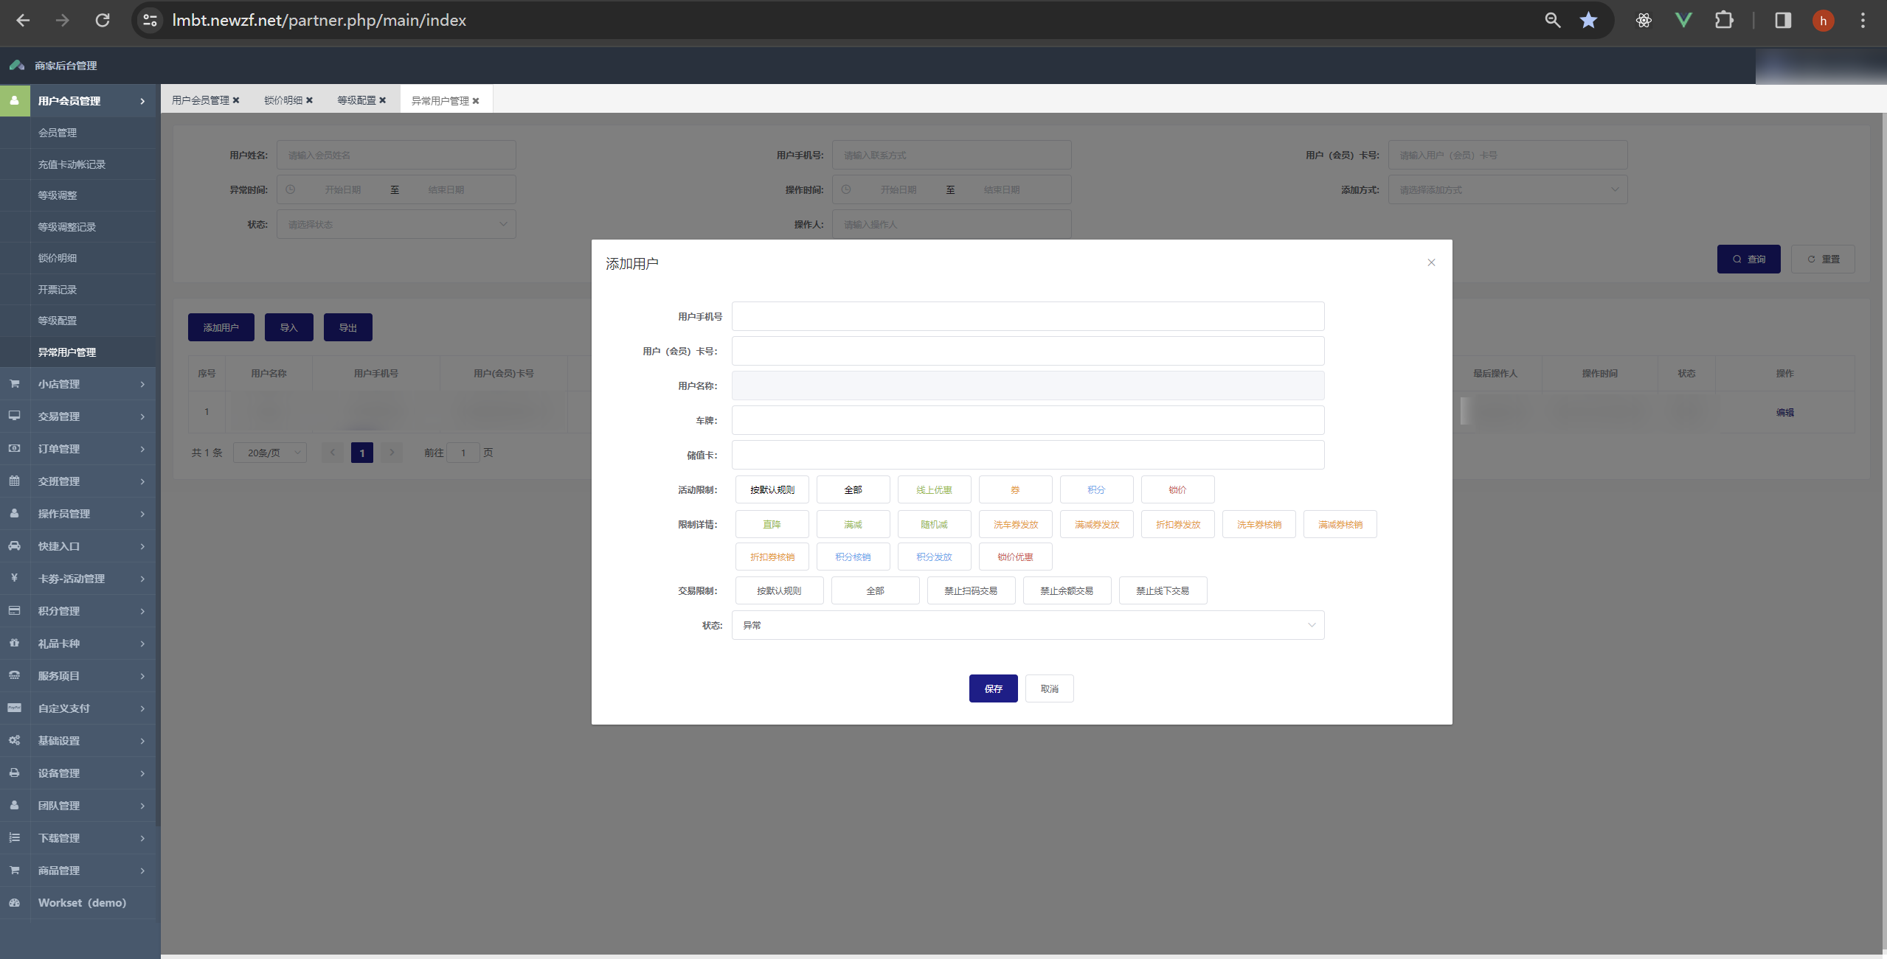The image size is (1887, 959).
Task: Click the 设备管理 printer icon
Action: [15, 773]
